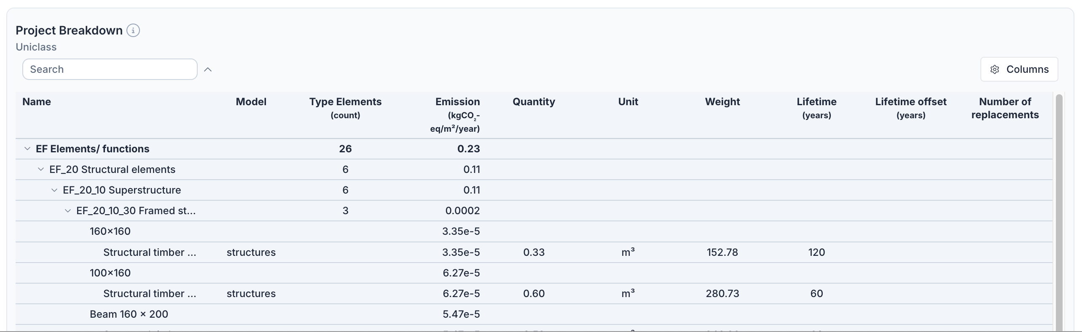This screenshot has height=332, width=1082.
Task: Click the Lifetime (years) header
Action: (x=816, y=108)
